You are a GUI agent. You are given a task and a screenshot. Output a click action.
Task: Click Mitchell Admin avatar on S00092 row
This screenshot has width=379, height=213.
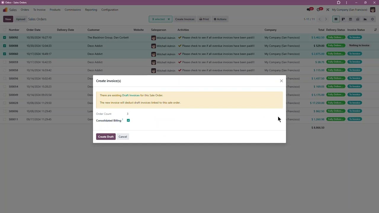pyautogui.click(x=153, y=38)
